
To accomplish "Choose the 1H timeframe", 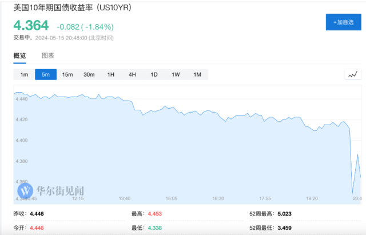I will (110, 74).
